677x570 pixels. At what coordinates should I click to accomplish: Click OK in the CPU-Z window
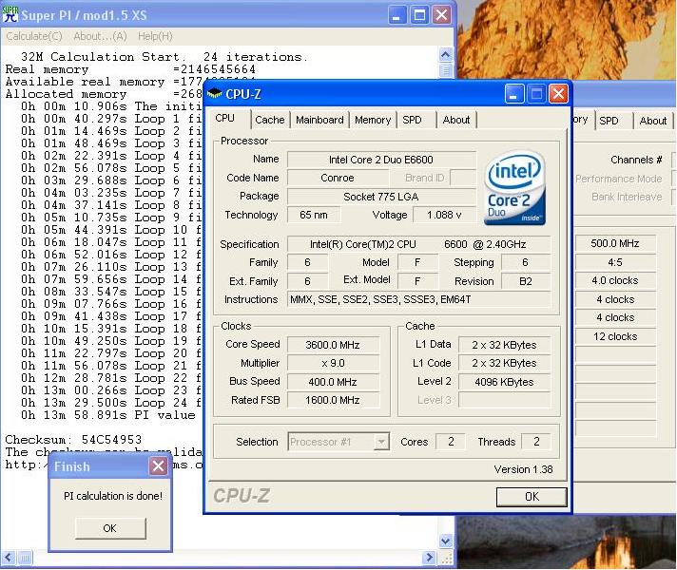tap(532, 497)
